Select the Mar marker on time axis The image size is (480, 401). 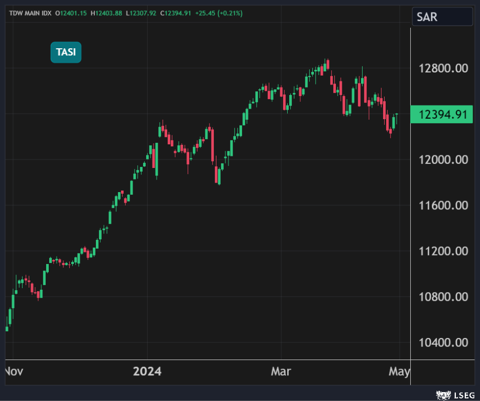[x=281, y=372]
